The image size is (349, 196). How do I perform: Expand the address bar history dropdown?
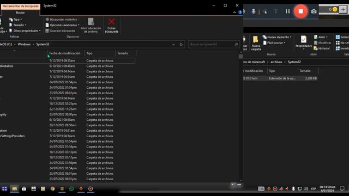point(173,45)
